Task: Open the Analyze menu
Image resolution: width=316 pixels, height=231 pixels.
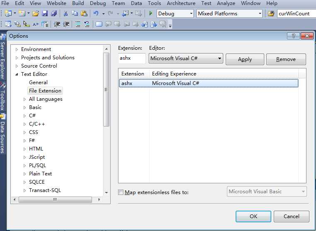Action: pos(226,3)
